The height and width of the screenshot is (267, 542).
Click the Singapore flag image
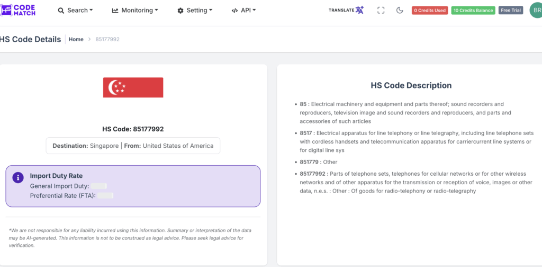133,87
